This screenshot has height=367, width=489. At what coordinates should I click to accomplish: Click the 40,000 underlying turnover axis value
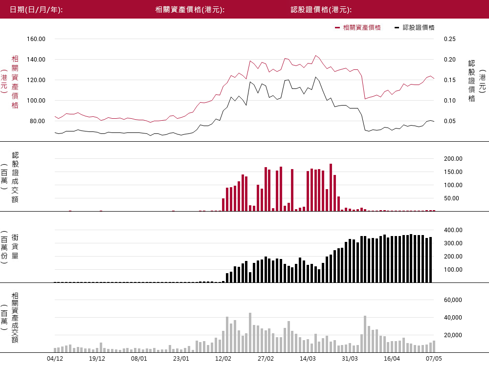(x=453, y=318)
